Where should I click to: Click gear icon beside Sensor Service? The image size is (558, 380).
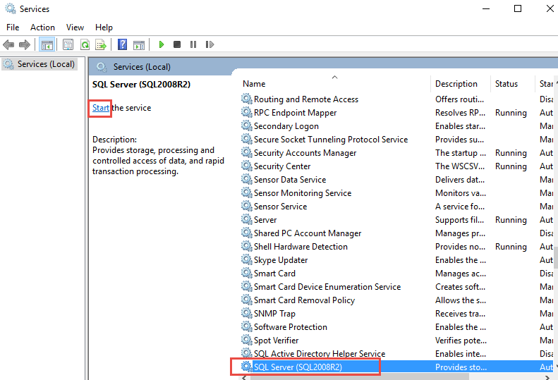pyautogui.click(x=247, y=206)
